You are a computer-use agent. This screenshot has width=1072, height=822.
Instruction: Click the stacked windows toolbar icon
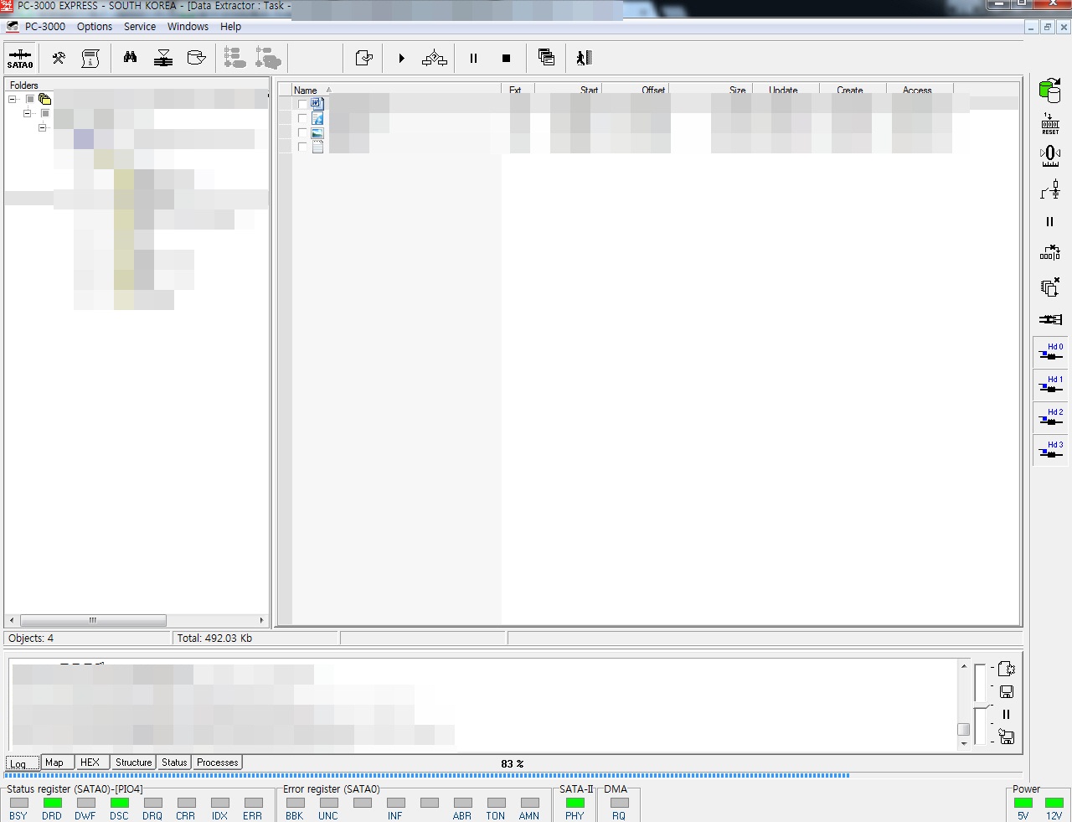click(546, 58)
